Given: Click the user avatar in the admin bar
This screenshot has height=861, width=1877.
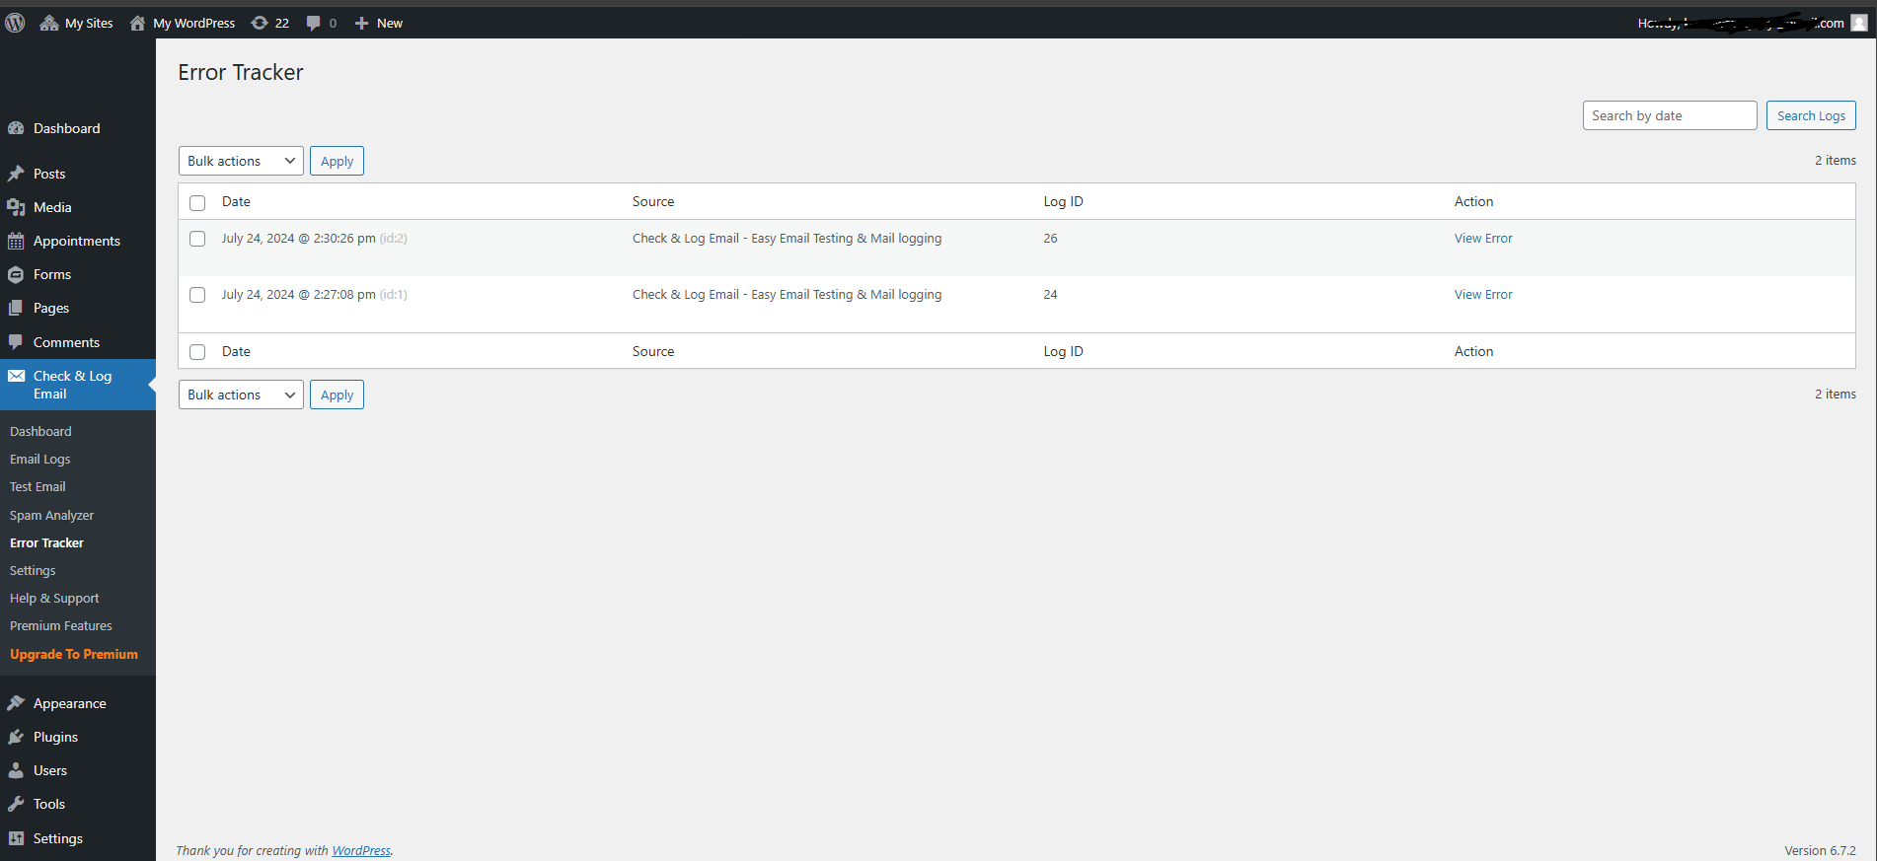Looking at the screenshot, I should click(1859, 23).
